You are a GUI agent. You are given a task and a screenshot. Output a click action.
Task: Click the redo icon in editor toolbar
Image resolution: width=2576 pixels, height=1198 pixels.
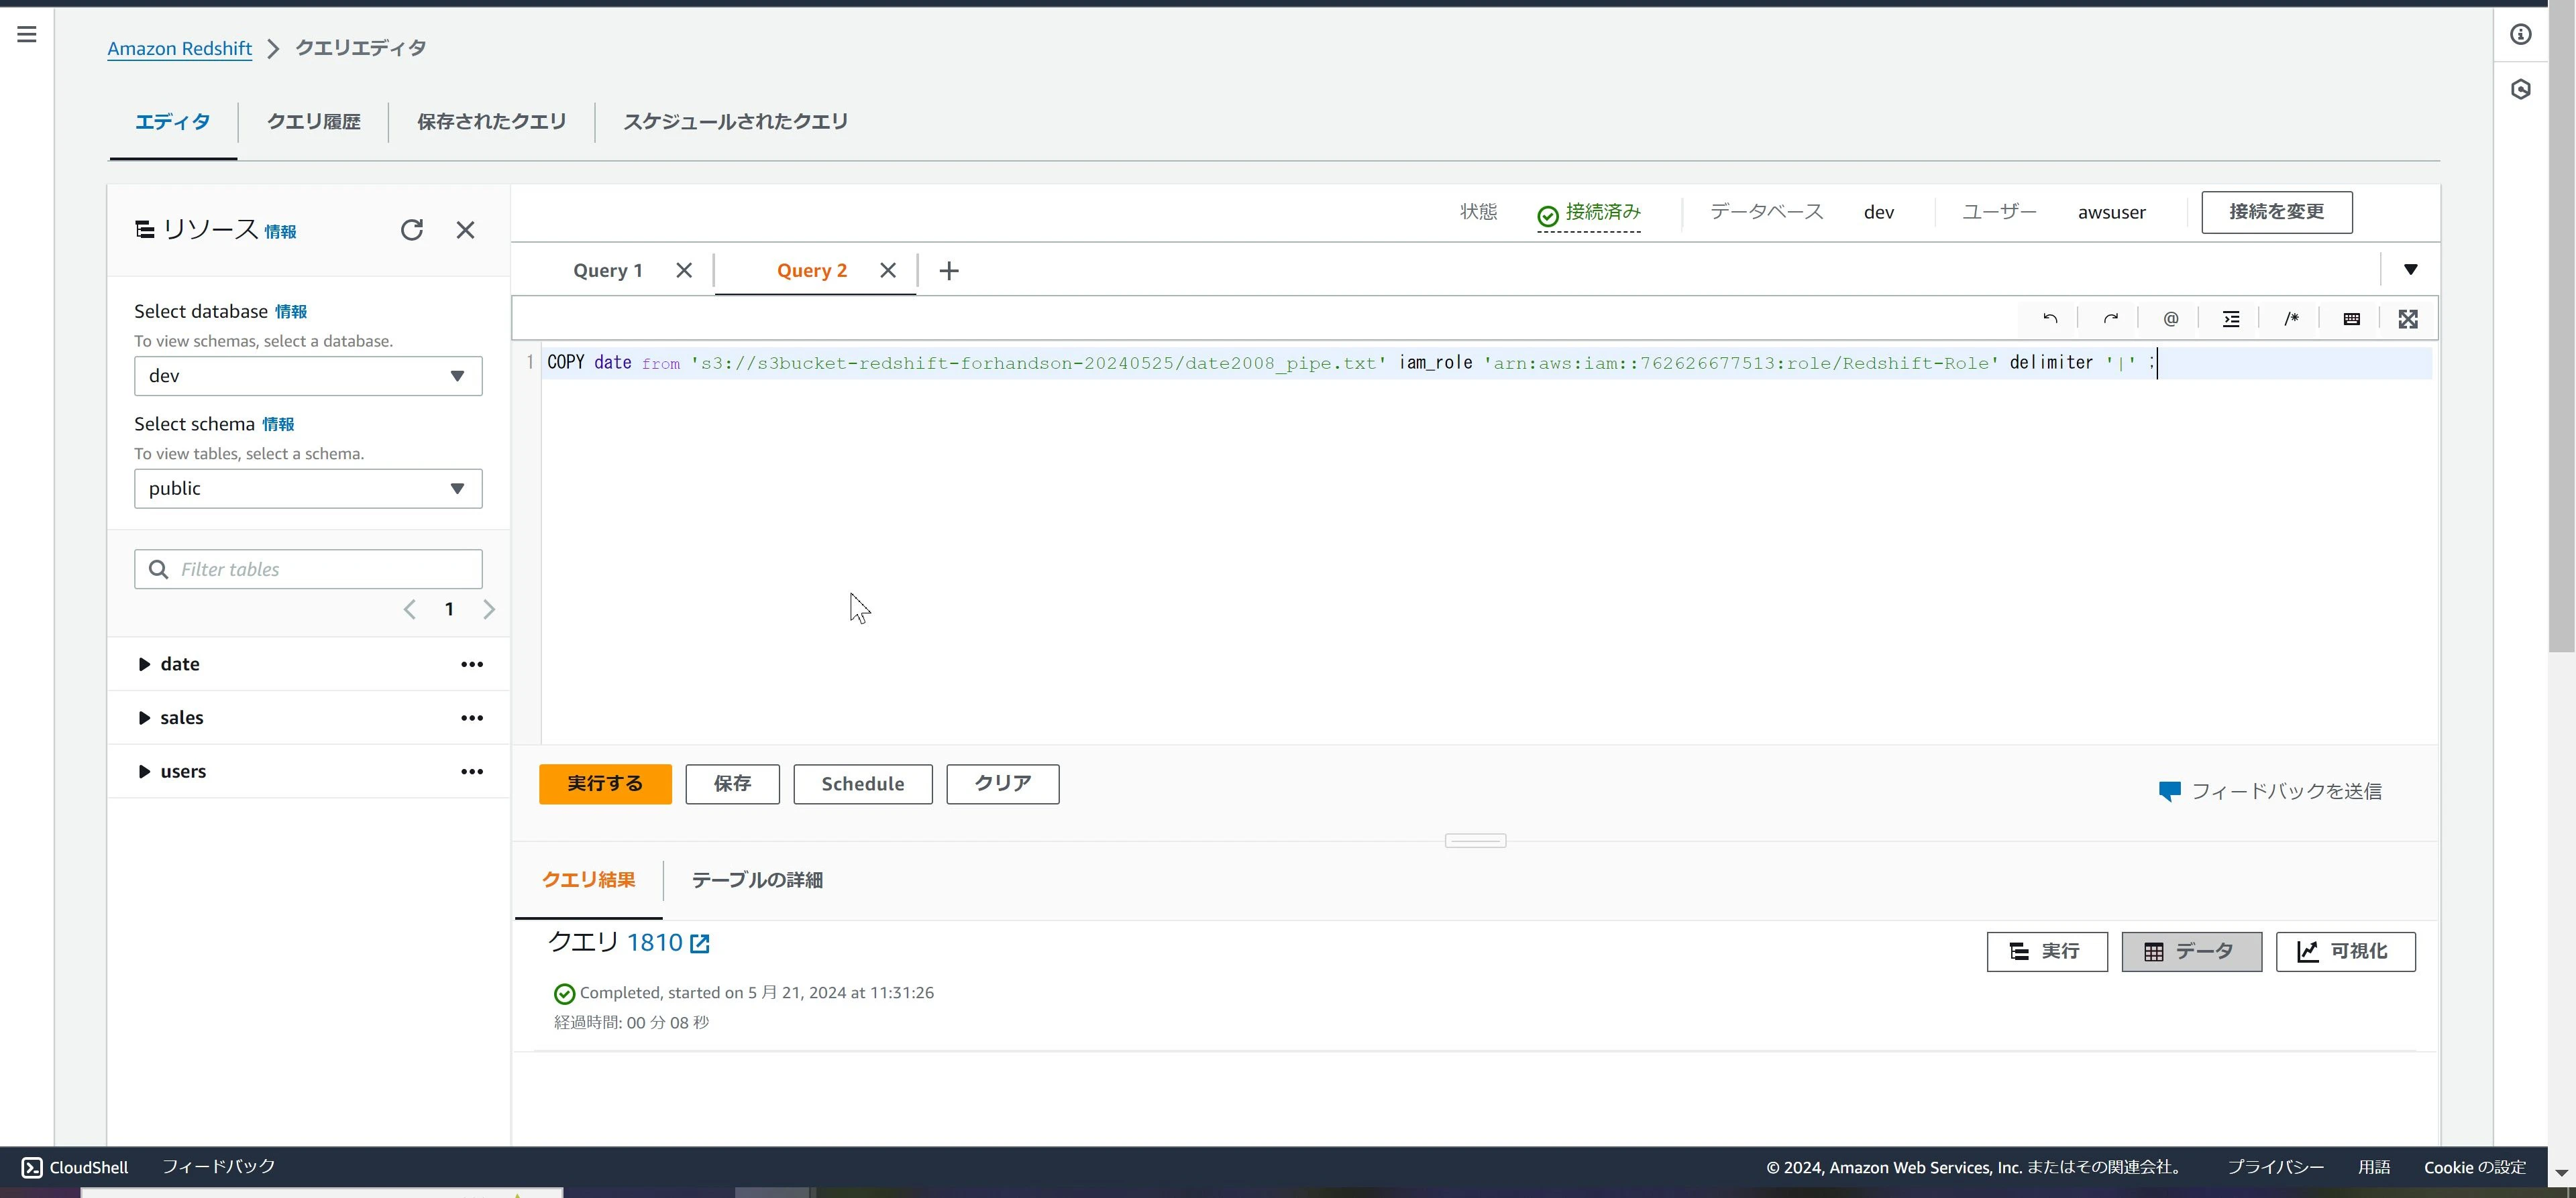(2110, 318)
